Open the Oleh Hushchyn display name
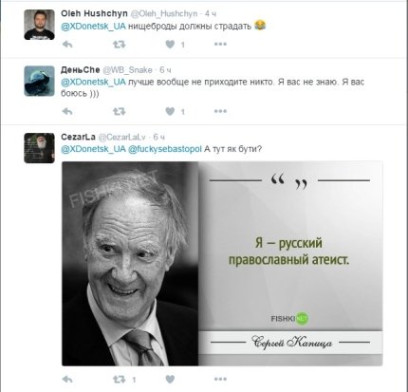Image resolution: width=408 pixels, height=392 pixels. 94,13
